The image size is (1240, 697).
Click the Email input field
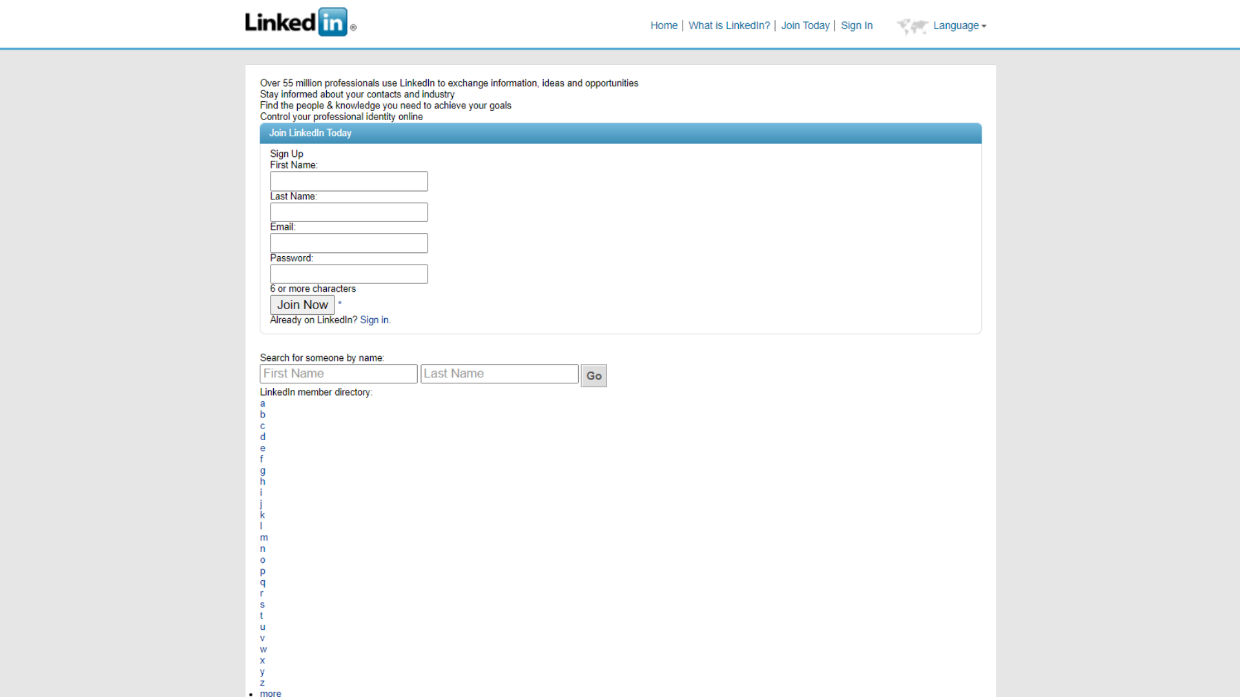coord(348,243)
